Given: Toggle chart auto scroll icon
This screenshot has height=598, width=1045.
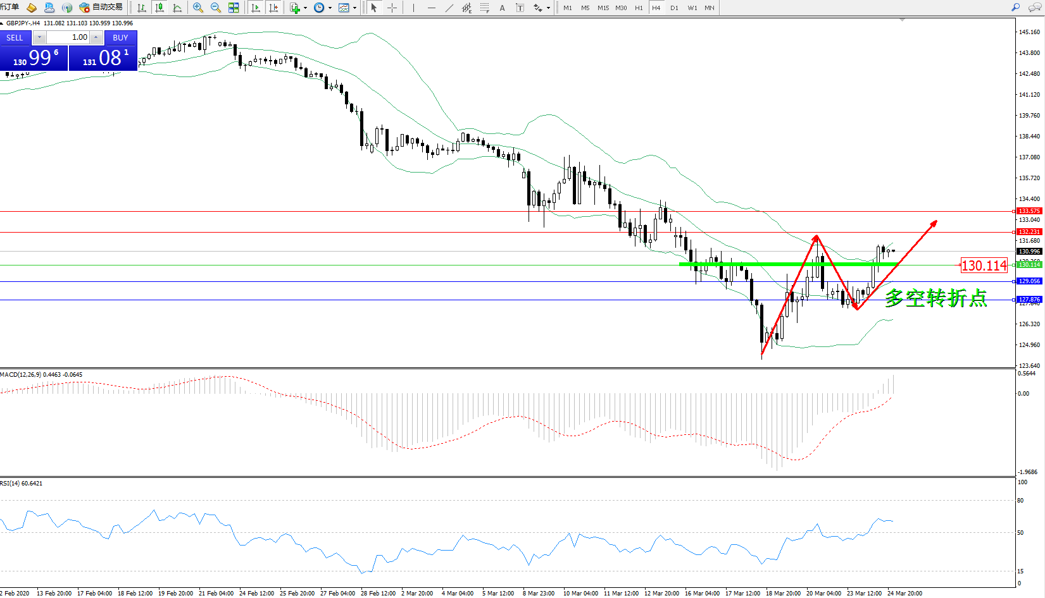Looking at the screenshot, I should [256, 8].
